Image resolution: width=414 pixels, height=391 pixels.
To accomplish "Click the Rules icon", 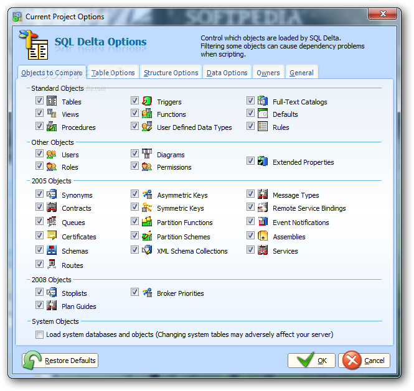I will pyautogui.click(x=263, y=127).
